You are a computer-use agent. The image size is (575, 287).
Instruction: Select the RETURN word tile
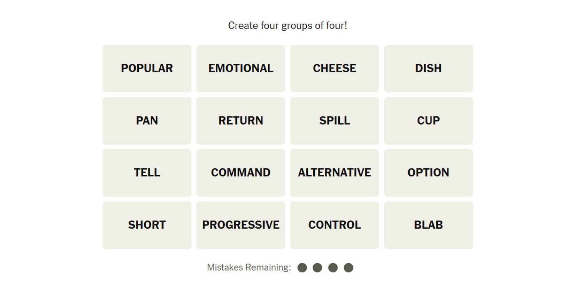240,121
